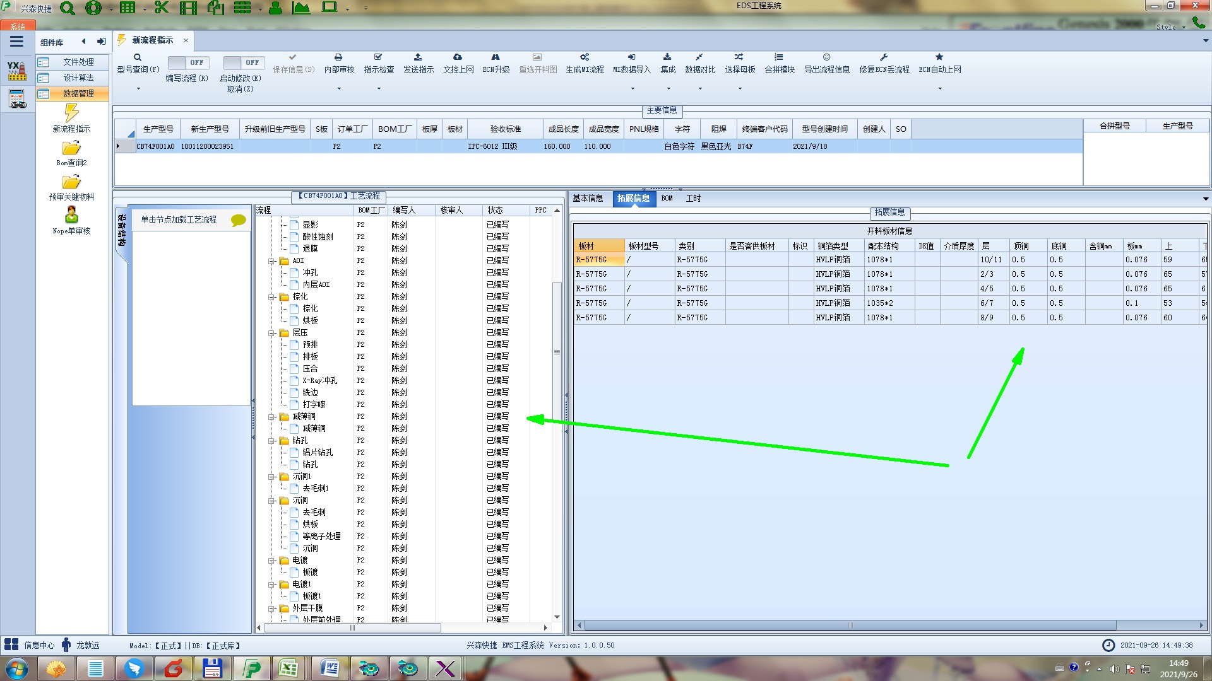Click the 内部审核 printer icon
This screenshot has height=681, width=1212.
338,57
